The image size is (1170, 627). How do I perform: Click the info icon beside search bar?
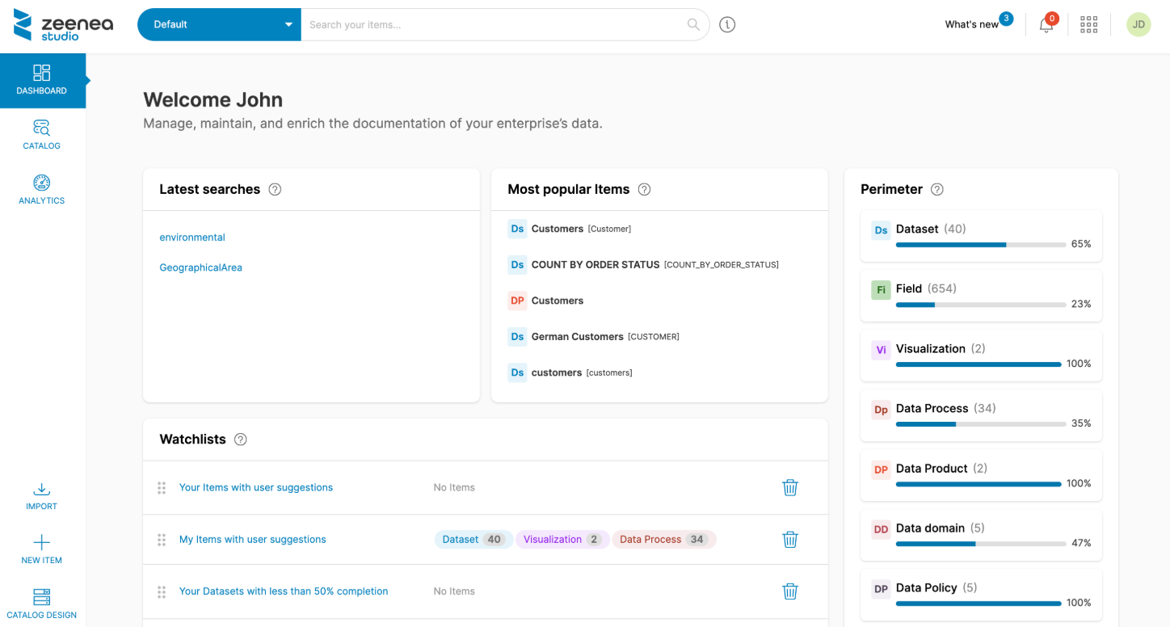coord(727,25)
